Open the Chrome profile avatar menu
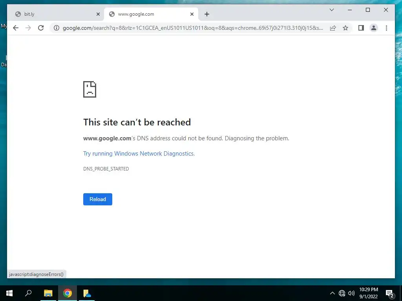 (374, 28)
